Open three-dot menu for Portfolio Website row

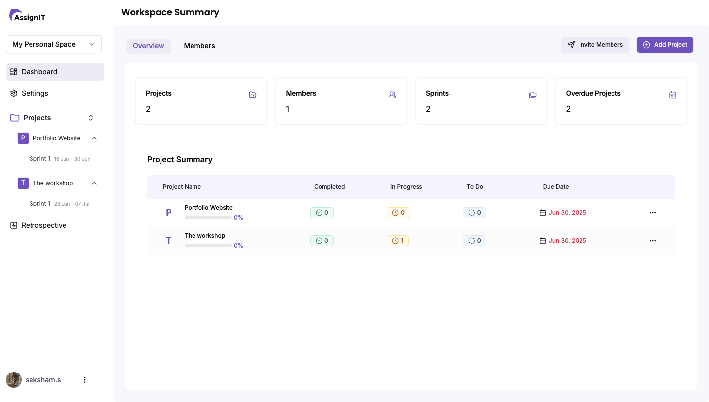click(x=653, y=213)
